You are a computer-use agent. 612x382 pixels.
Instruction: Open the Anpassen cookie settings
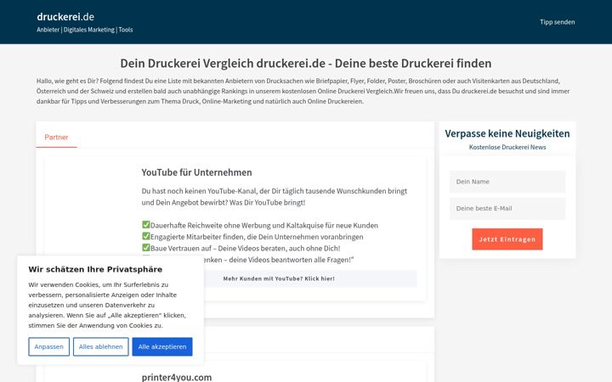48,346
